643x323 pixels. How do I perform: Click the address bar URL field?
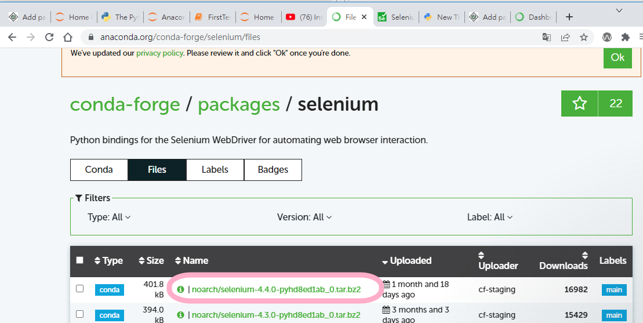click(x=290, y=37)
